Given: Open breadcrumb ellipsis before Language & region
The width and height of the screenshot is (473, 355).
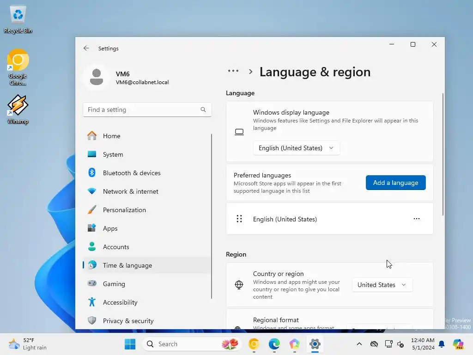Looking at the screenshot, I should 233,71.
